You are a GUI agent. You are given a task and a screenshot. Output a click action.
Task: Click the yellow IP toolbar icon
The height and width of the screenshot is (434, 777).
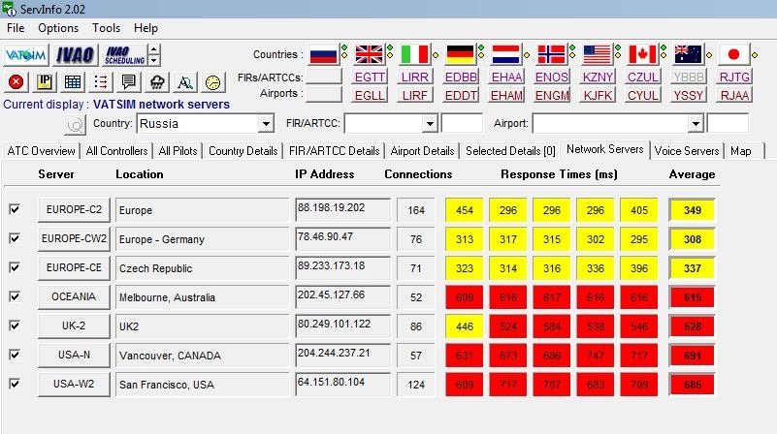coord(44,82)
